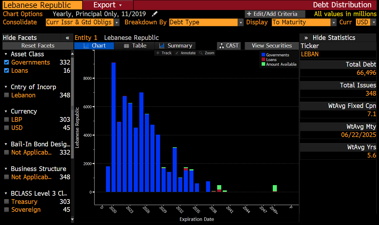Click the Total Issues value 348

tap(371, 94)
